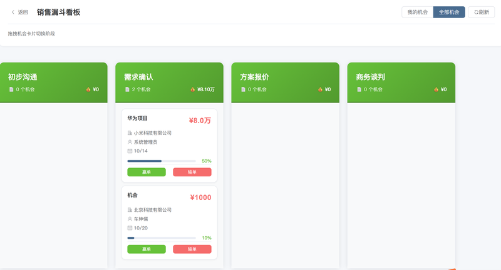This screenshot has height=270, width=501.
Task: Mark 华为项目 as 输单
Action: coord(192,172)
